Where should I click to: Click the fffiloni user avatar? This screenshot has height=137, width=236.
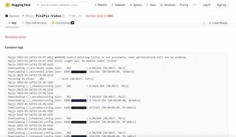(x=23, y=16)
